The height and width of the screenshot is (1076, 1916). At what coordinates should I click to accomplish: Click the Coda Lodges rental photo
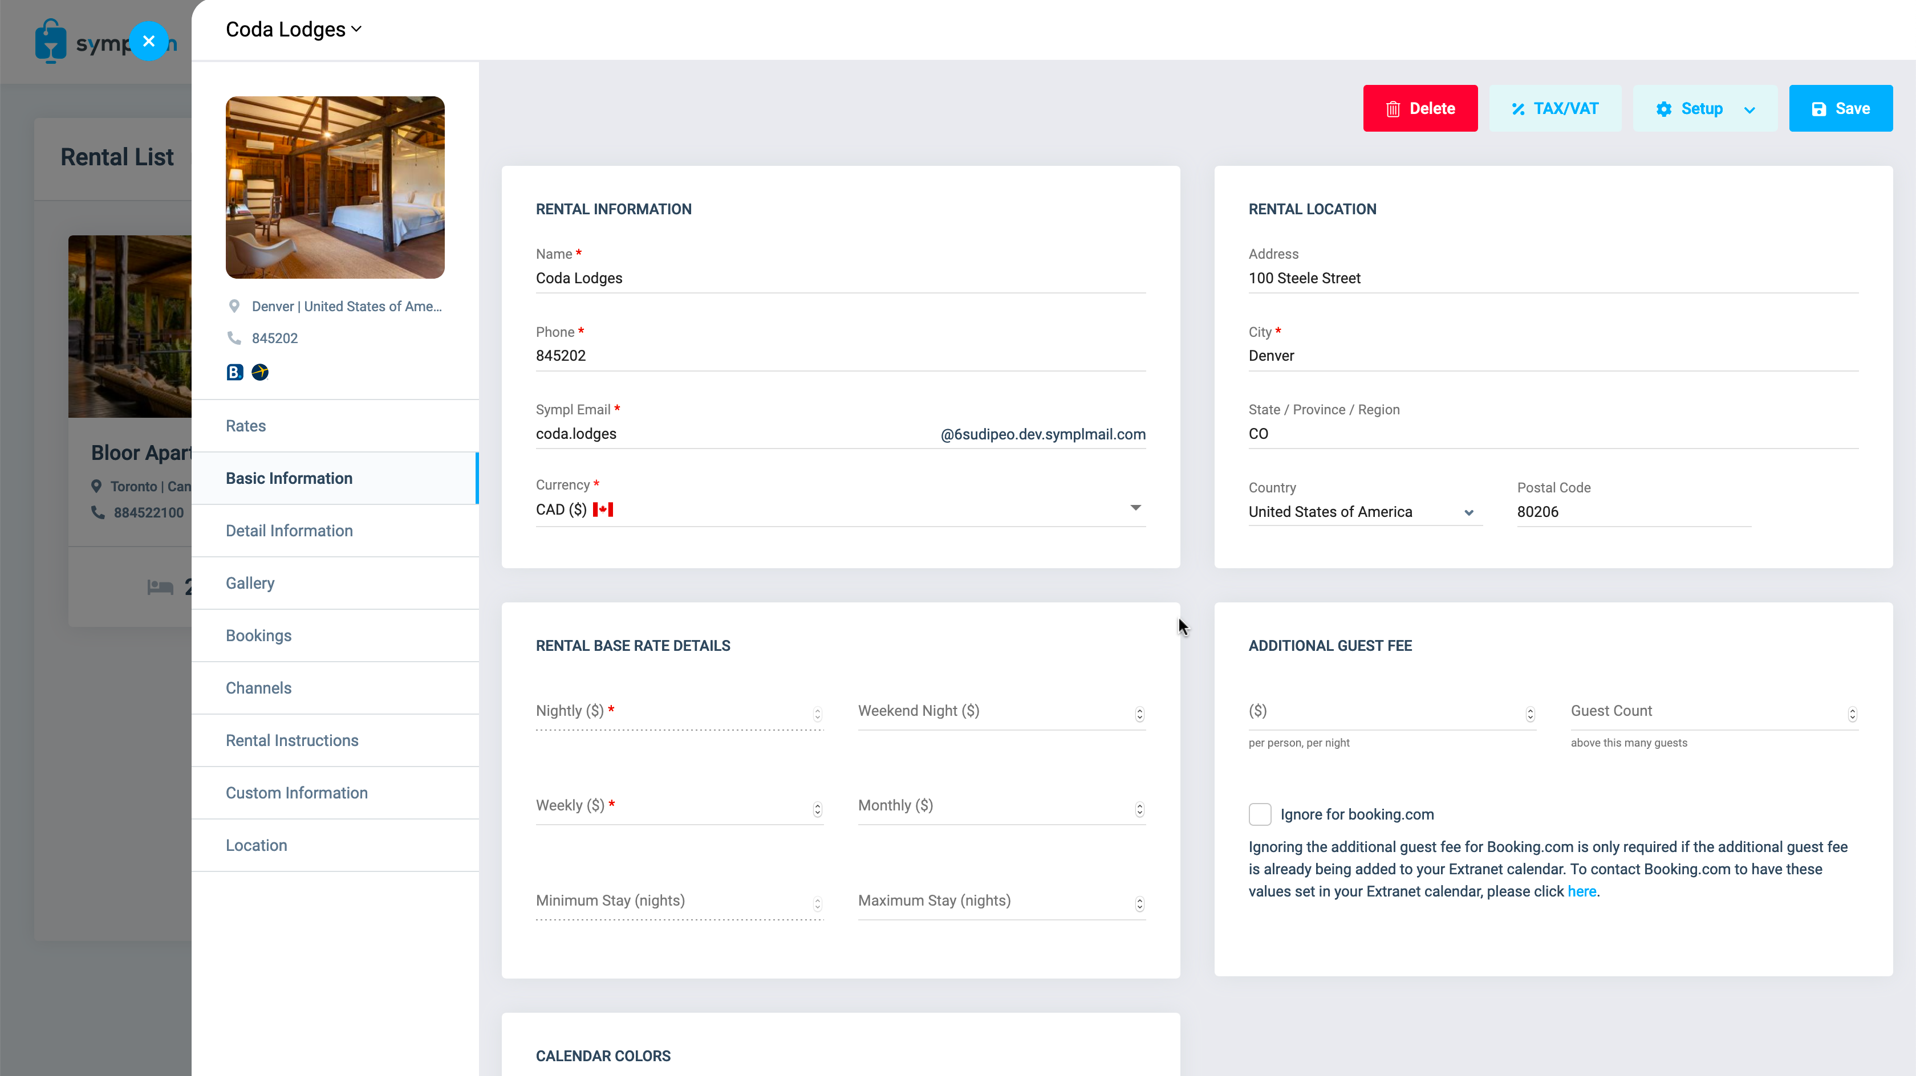coord(335,188)
